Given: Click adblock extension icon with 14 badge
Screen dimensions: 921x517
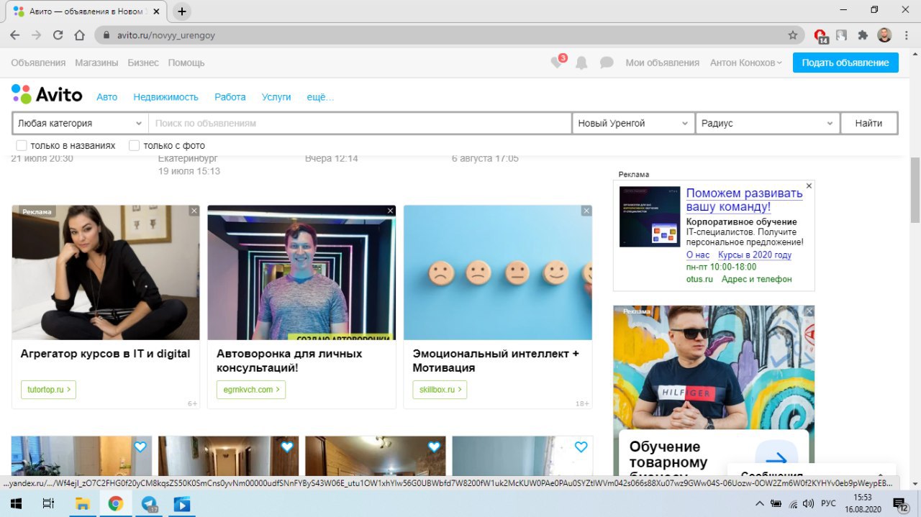Looking at the screenshot, I should (820, 35).
